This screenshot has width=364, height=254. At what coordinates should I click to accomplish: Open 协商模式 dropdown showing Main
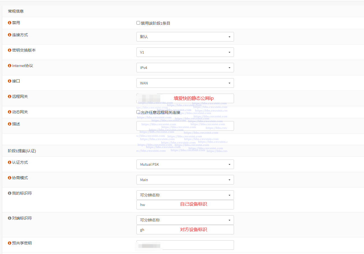185,180
